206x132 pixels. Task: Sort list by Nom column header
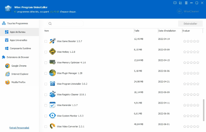[89, 31]
